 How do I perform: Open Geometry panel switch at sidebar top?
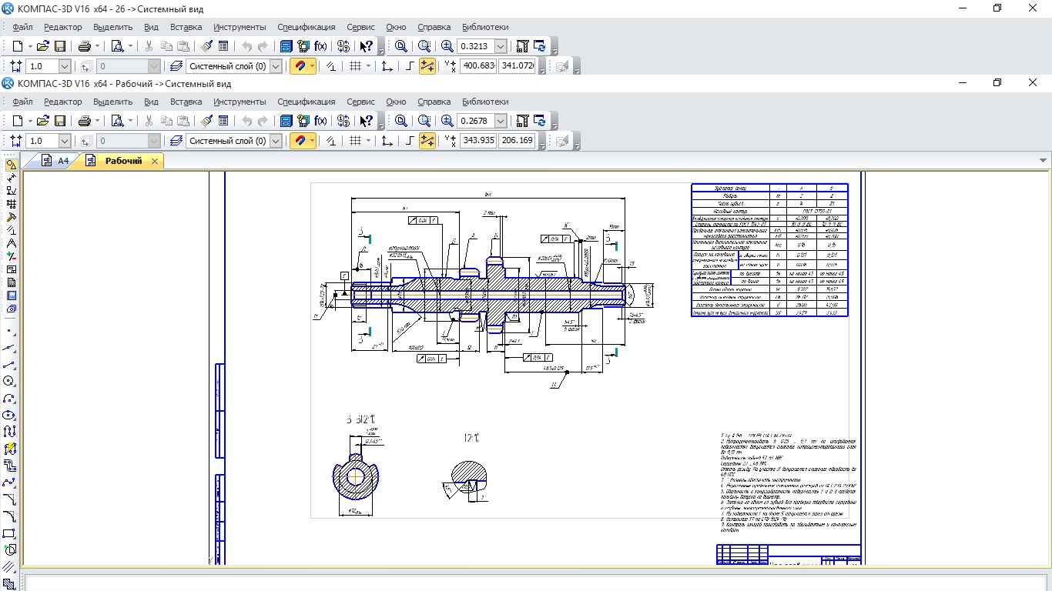[x=10, y=165]
